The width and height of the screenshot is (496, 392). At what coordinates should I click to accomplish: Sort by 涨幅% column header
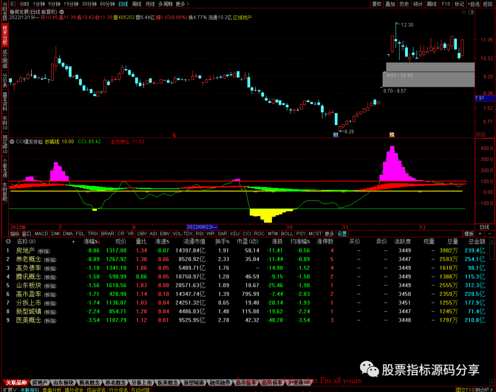(92, 241)
